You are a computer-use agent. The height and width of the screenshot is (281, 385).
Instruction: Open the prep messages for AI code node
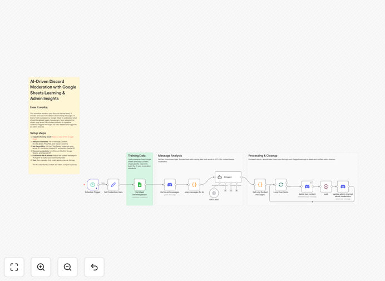coord(194,185)
